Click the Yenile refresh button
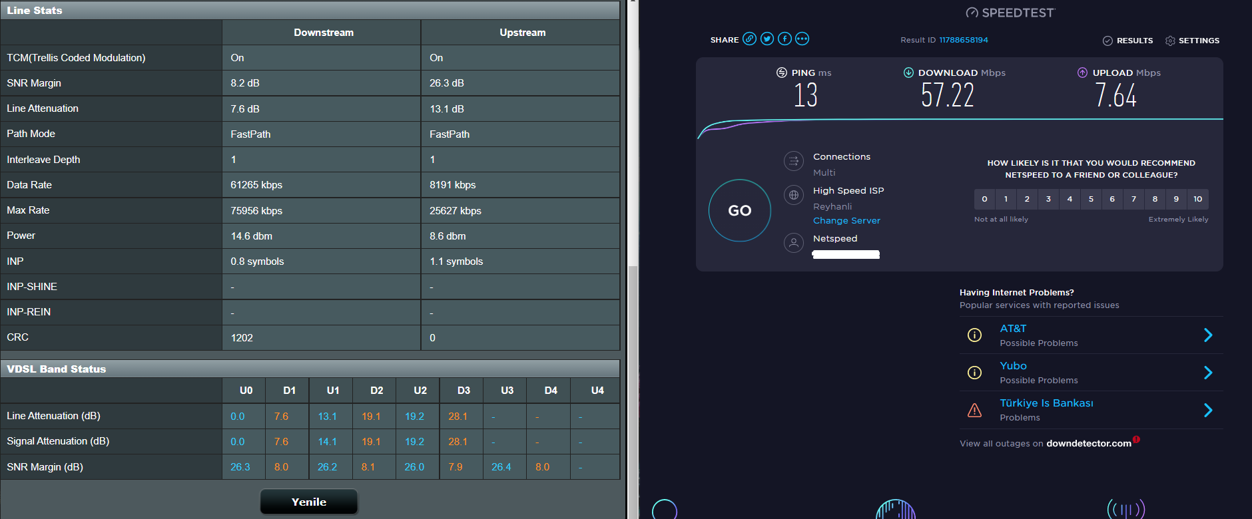 [309, 502]
